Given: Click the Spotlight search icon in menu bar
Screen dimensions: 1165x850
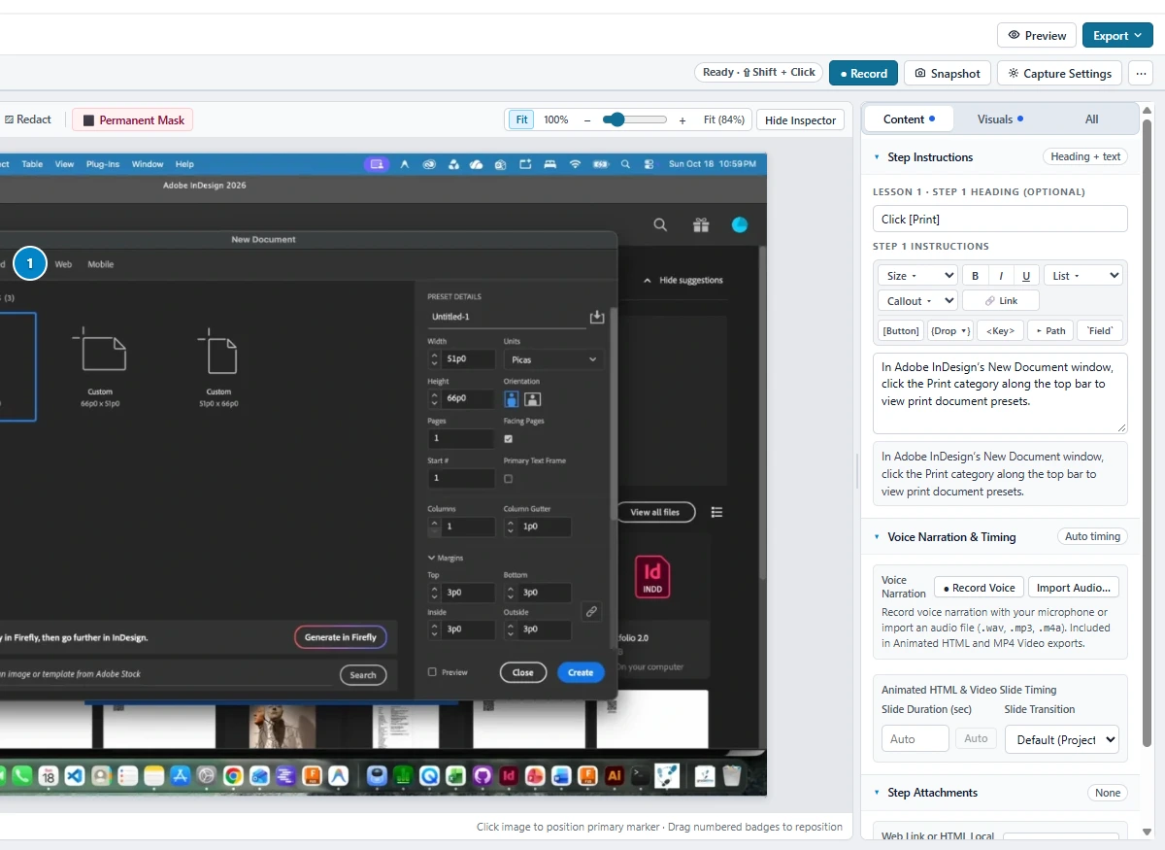Looking at the screenshot, I should [625, 164].
